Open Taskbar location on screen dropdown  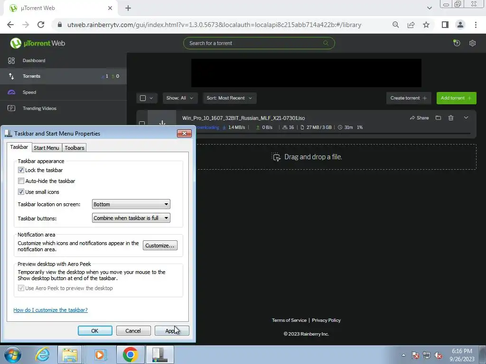point(131,204)
